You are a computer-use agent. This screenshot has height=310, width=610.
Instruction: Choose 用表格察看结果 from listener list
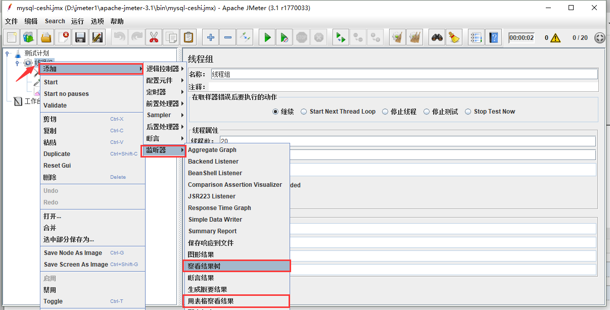coord(237,301)
